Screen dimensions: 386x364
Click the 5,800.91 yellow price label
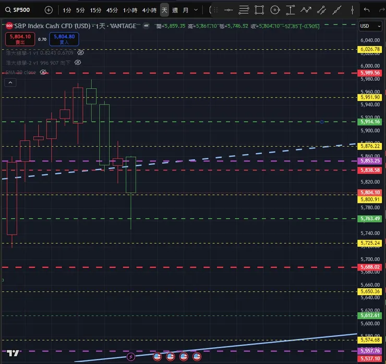pos(370,199)
